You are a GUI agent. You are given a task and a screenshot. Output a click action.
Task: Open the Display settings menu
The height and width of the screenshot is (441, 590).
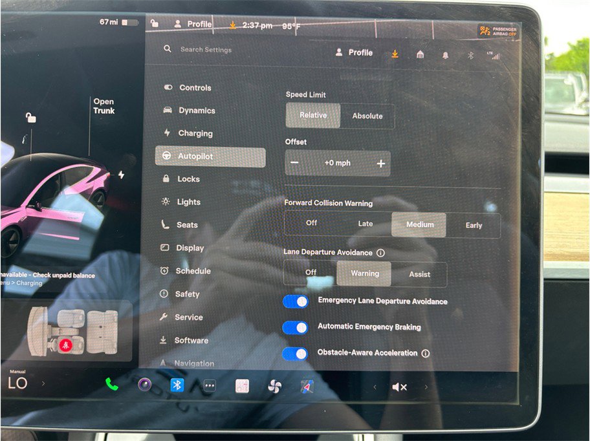tap(182, 248)
